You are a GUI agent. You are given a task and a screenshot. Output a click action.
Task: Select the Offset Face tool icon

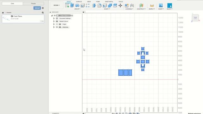point(115,5)
